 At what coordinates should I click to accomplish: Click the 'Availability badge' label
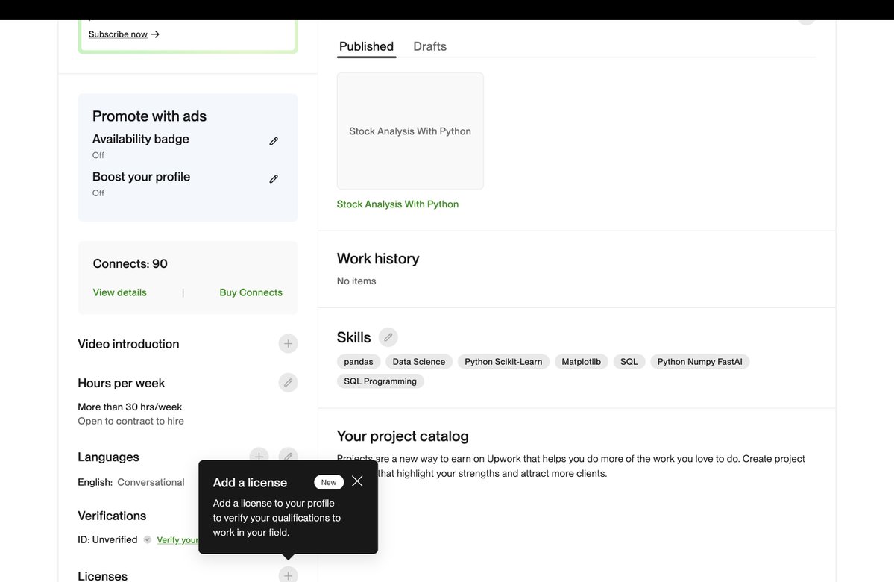tap(141, 139)
